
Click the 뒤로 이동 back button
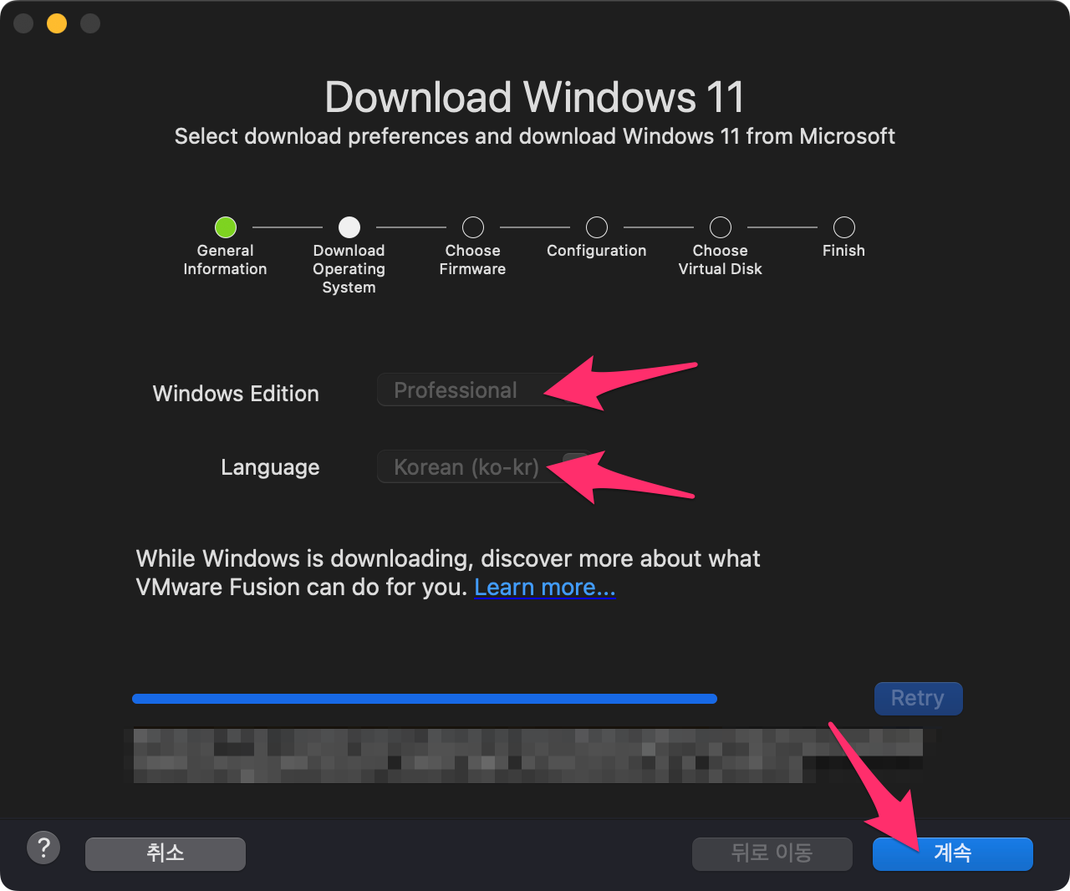coord(772,853)
